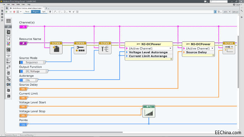Open the zoom percentage dropdown

(x=227, y=12)
